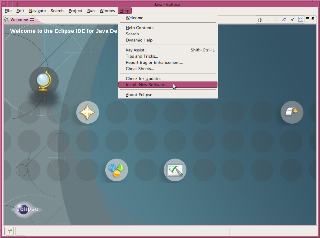Choose Report Bug or Enhancement...
The width and height of the screenshot is (320, 238).
[x=168, y=63]
